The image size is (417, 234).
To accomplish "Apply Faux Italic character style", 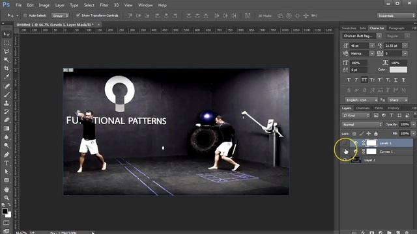I will (356, 79).
